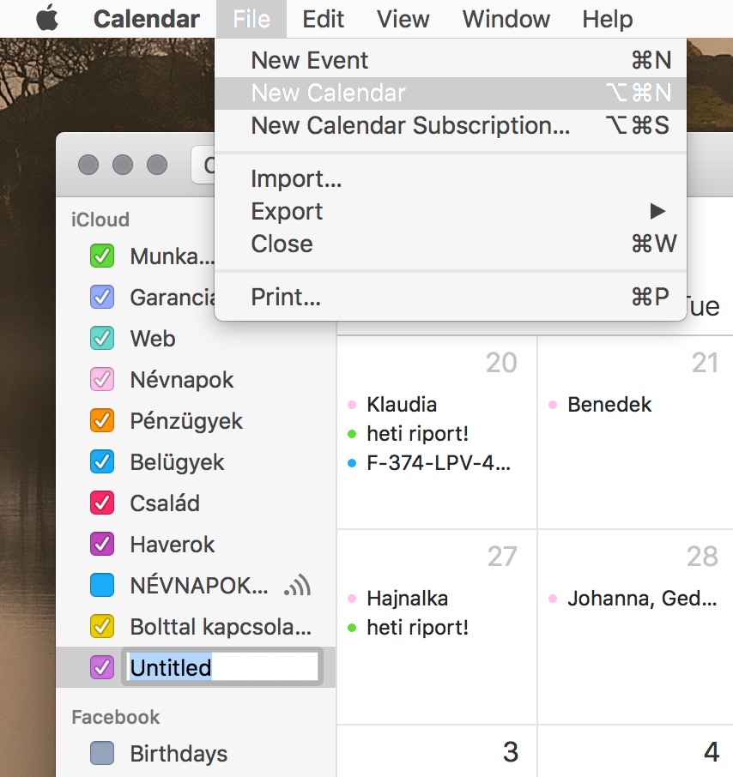Screen dimensions: 733x777
Task: Select the Munka calendar name
Action: pos(172,256)
